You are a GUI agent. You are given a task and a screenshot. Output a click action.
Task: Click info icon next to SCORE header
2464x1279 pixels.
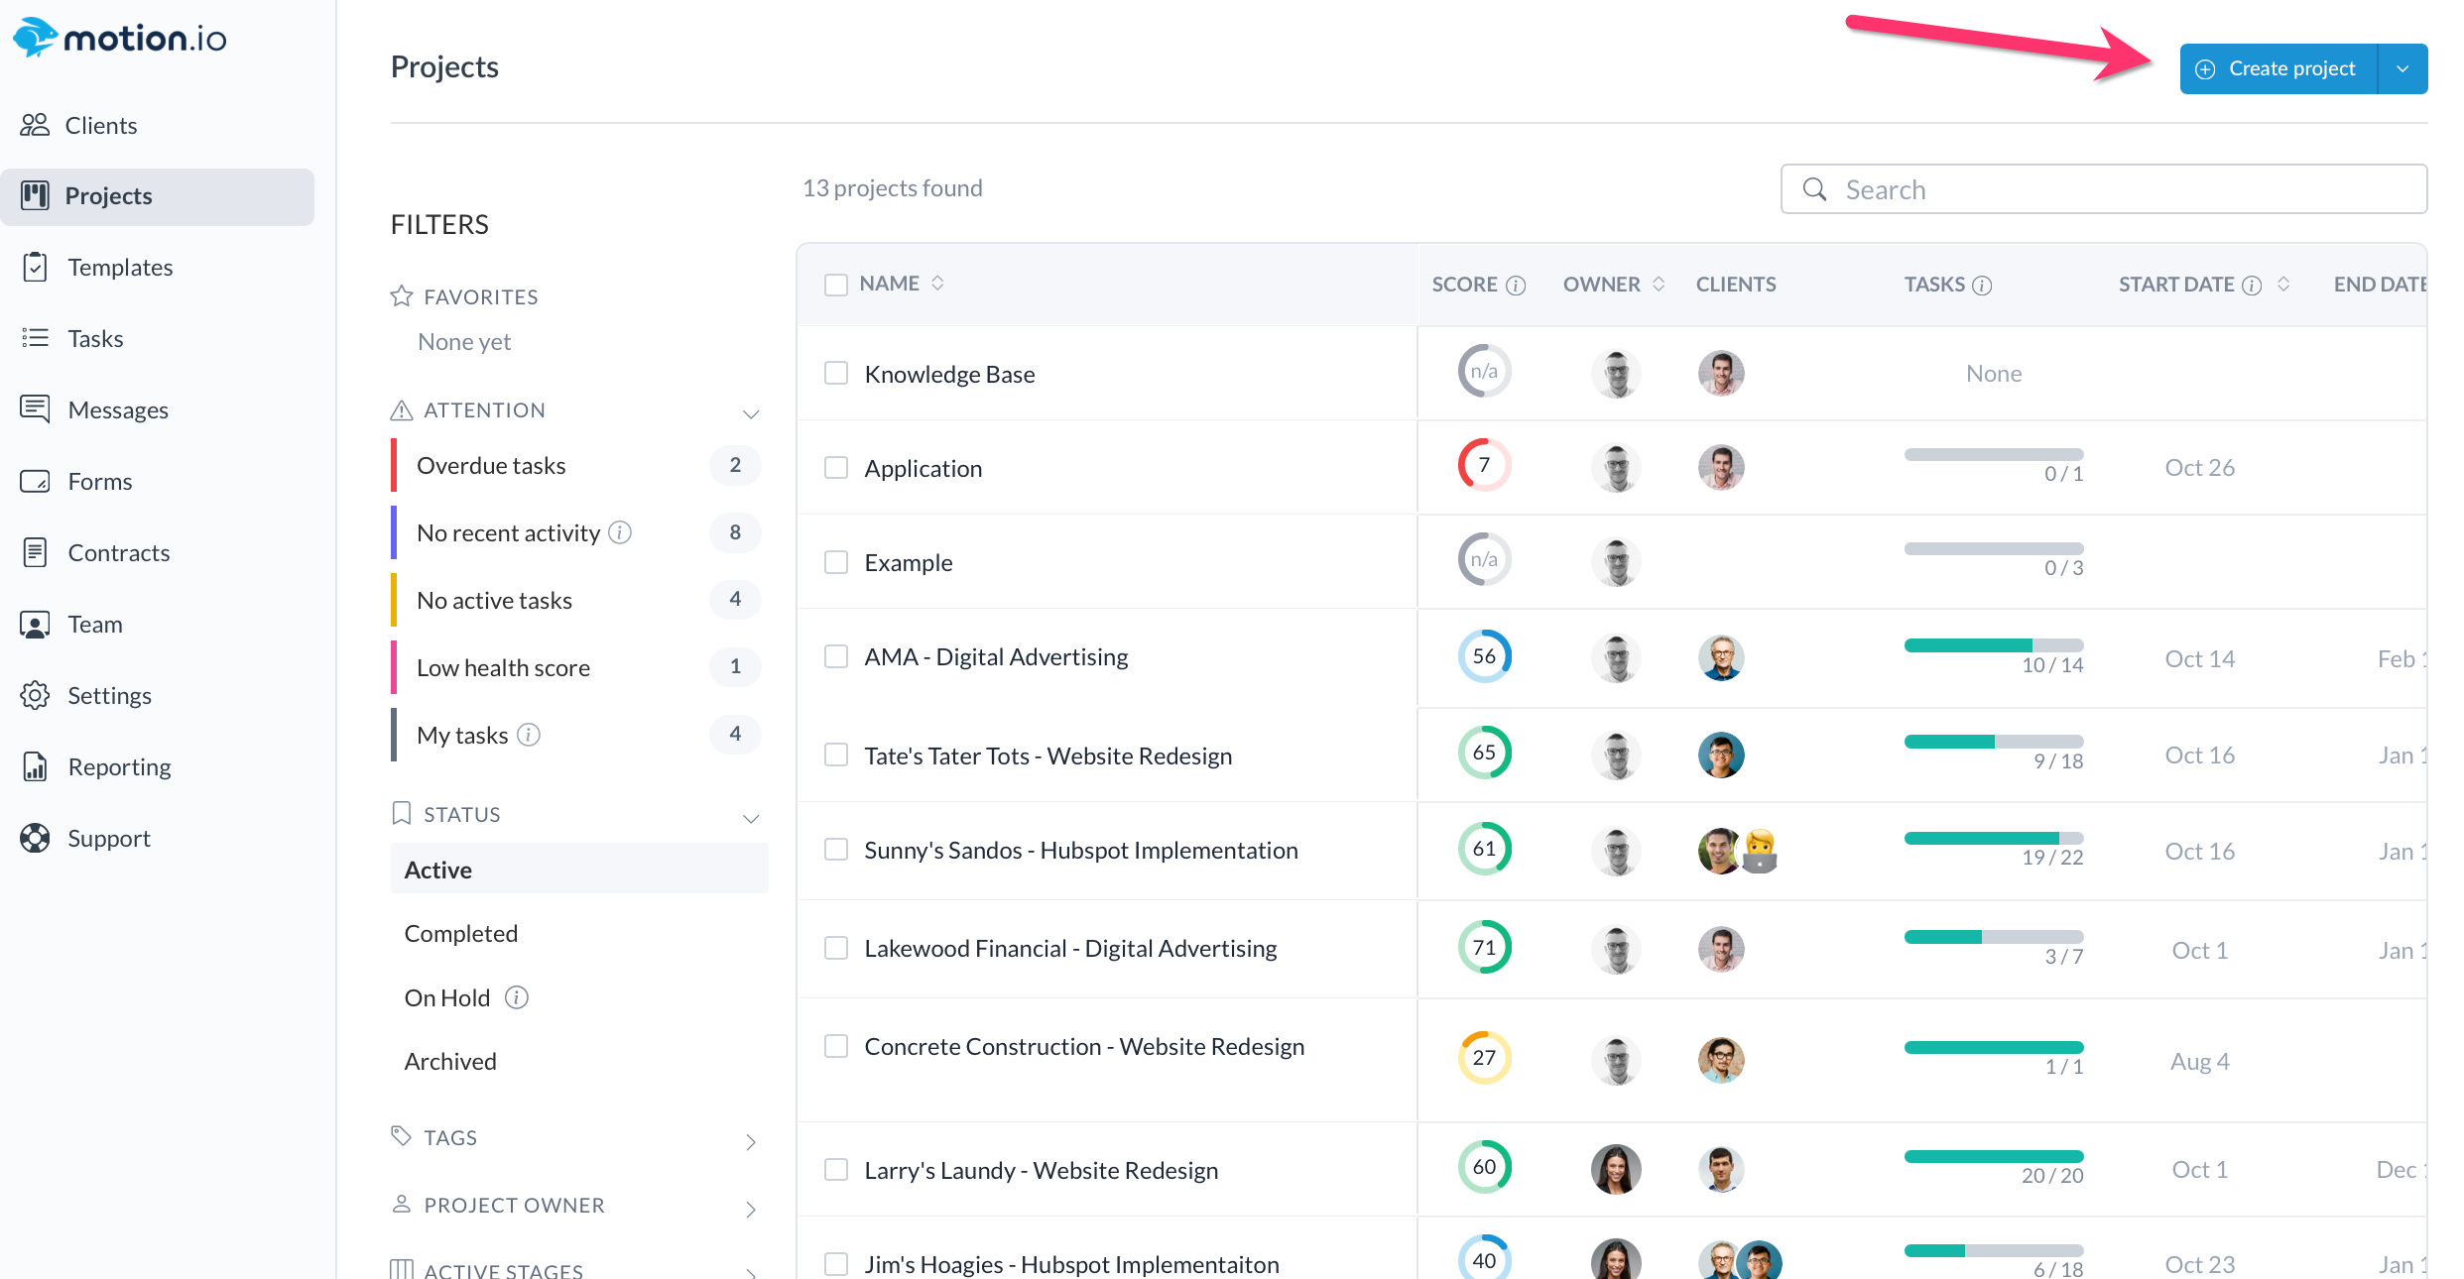coord(1516,286)
